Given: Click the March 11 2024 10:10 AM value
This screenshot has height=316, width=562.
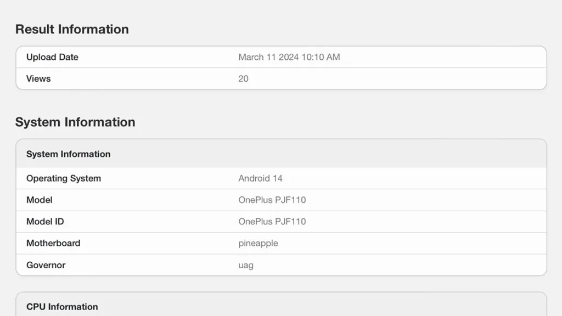Looking at the screenshot, I should click(289, 57).
